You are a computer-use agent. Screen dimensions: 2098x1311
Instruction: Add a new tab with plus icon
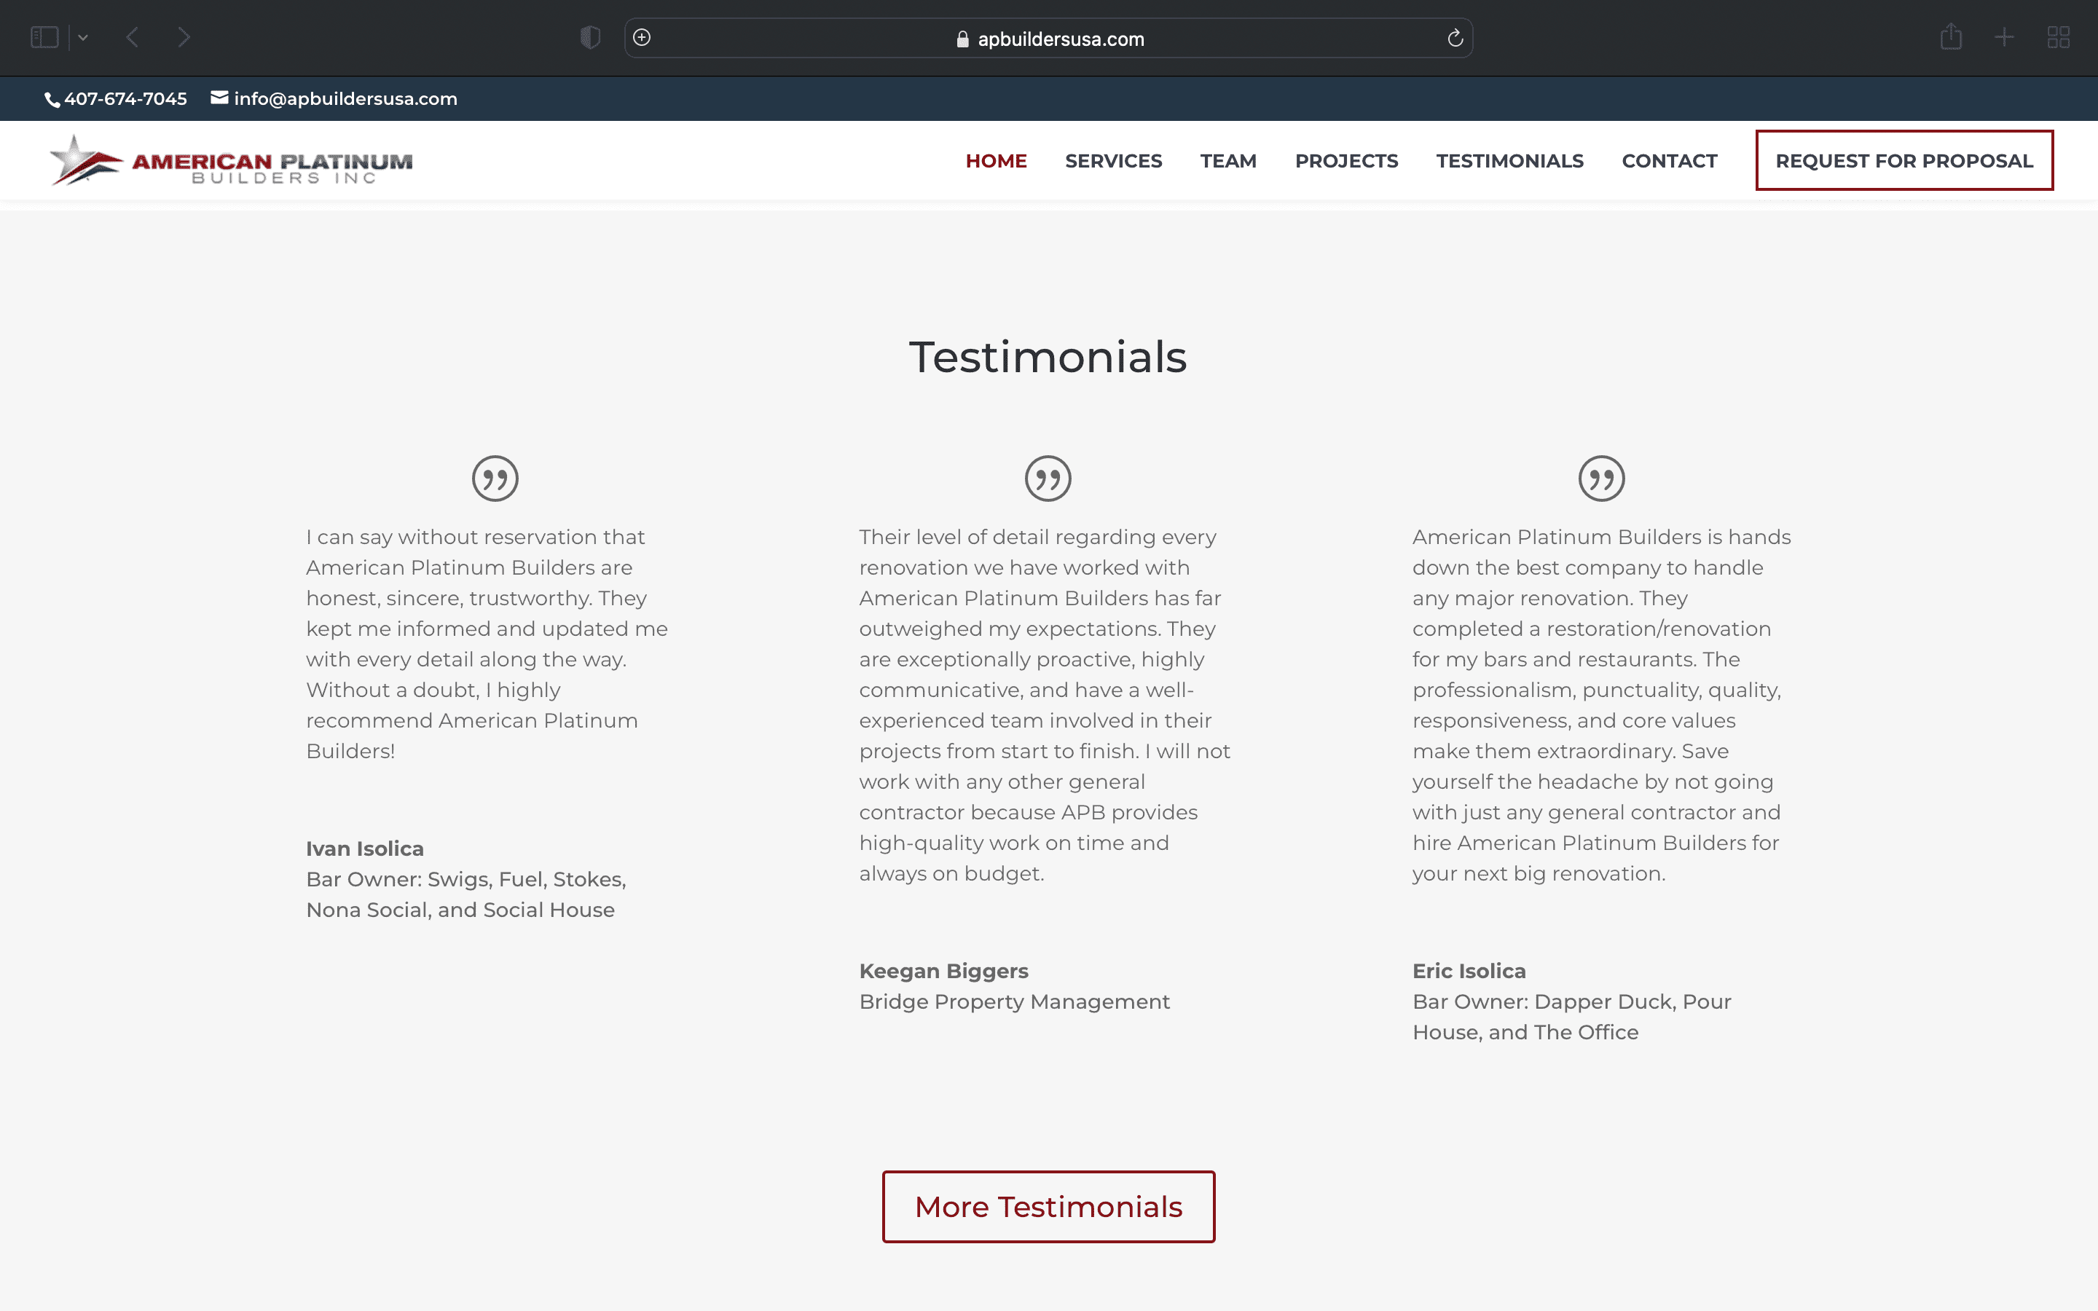pos(2004,37)
